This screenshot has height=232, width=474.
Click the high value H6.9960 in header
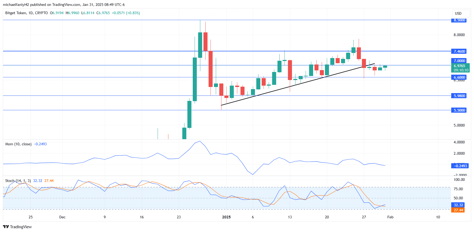72,13
